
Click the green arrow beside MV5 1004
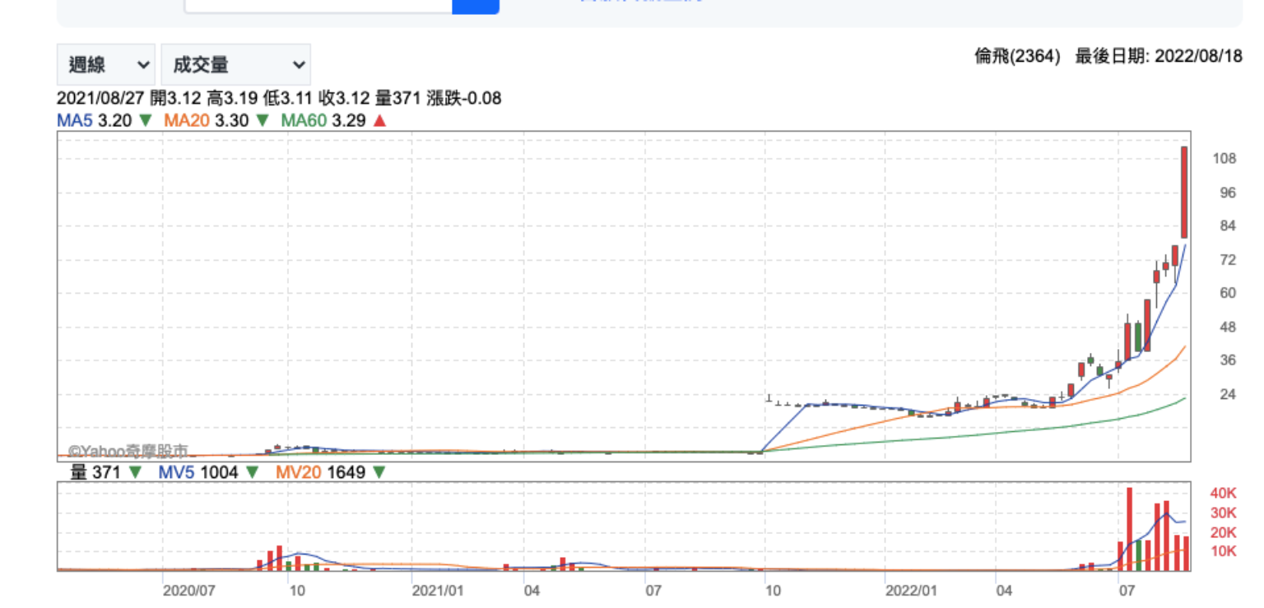tap(252, 473)
